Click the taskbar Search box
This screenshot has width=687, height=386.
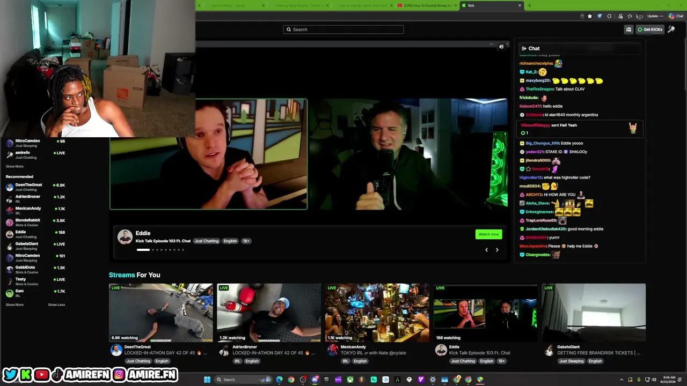pyautogui.click(x=243, y=380)
